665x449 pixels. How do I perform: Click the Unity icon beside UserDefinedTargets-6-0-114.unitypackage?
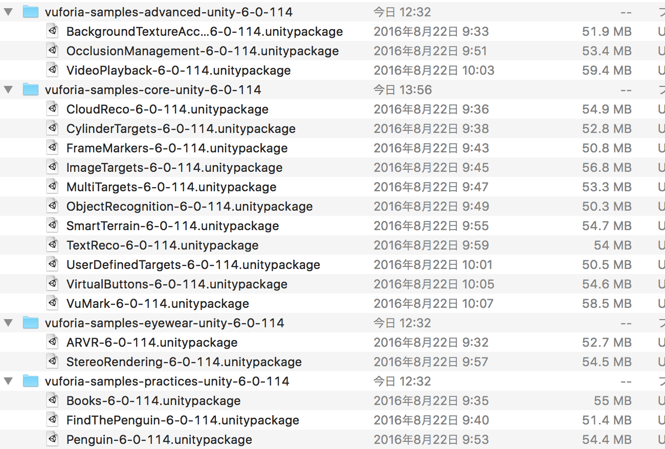click(52, 265)
